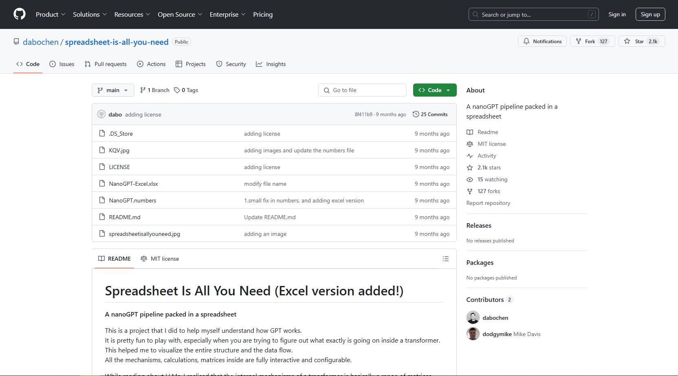Click the Notifications bell button
Image resolution: width=678 pixels, height=376 pixels.
pyautogui.click(x=542, y=42)
